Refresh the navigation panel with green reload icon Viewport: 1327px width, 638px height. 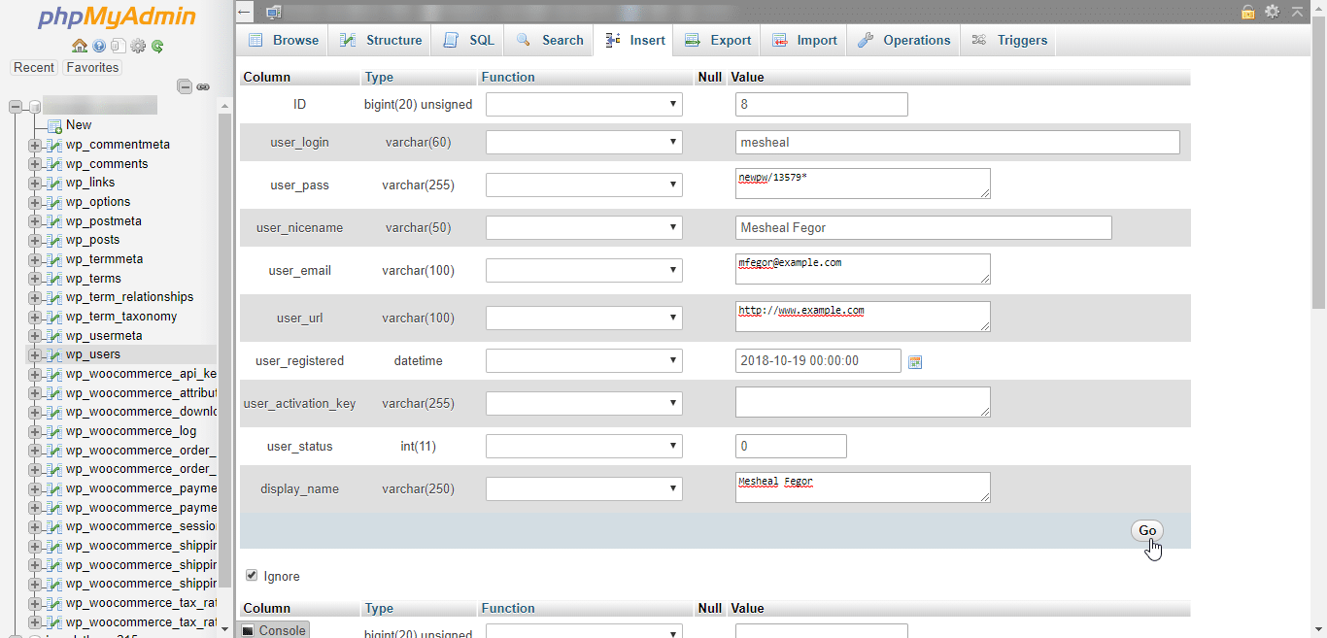(x=156, y=46)
